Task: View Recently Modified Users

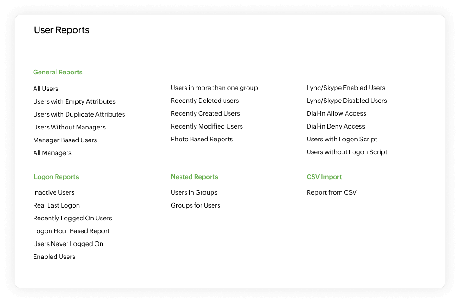Action: [x=207, y=126]
